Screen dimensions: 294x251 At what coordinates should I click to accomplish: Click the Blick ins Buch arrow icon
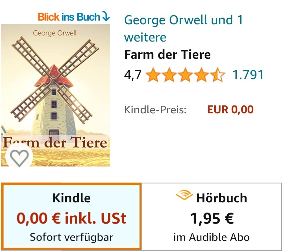106,16
